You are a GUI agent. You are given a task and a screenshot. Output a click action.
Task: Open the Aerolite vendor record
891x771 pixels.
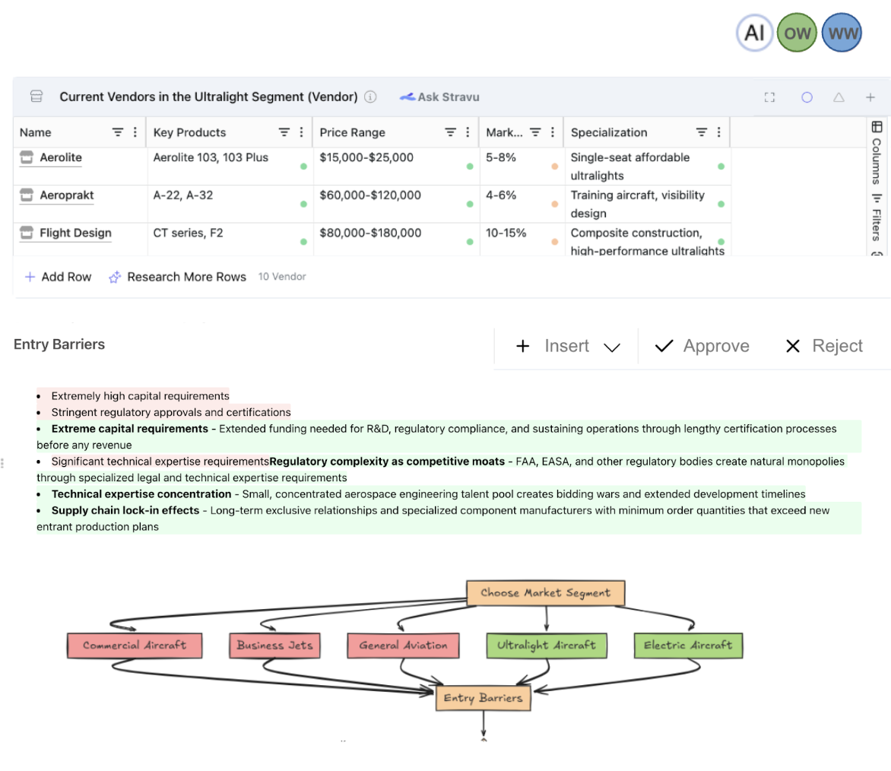[61, 157]
